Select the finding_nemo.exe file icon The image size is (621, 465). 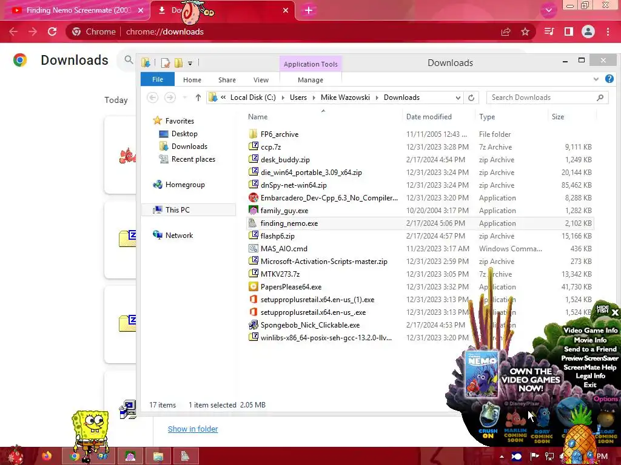point(253,223)
